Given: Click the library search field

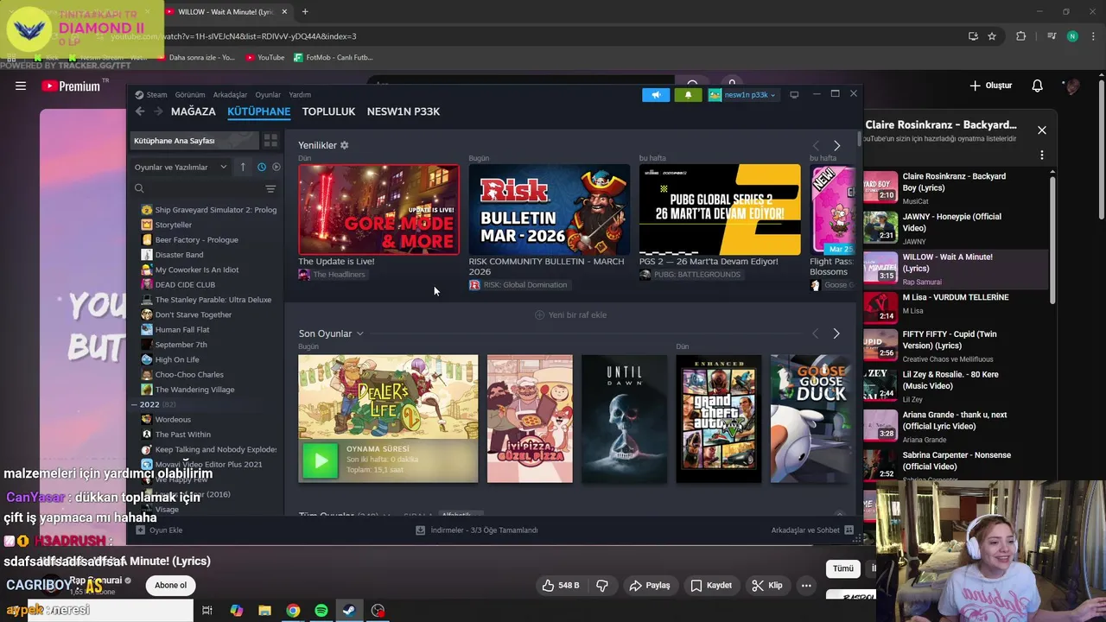Looking at the screenshot, I should click(x=197, y=188).
